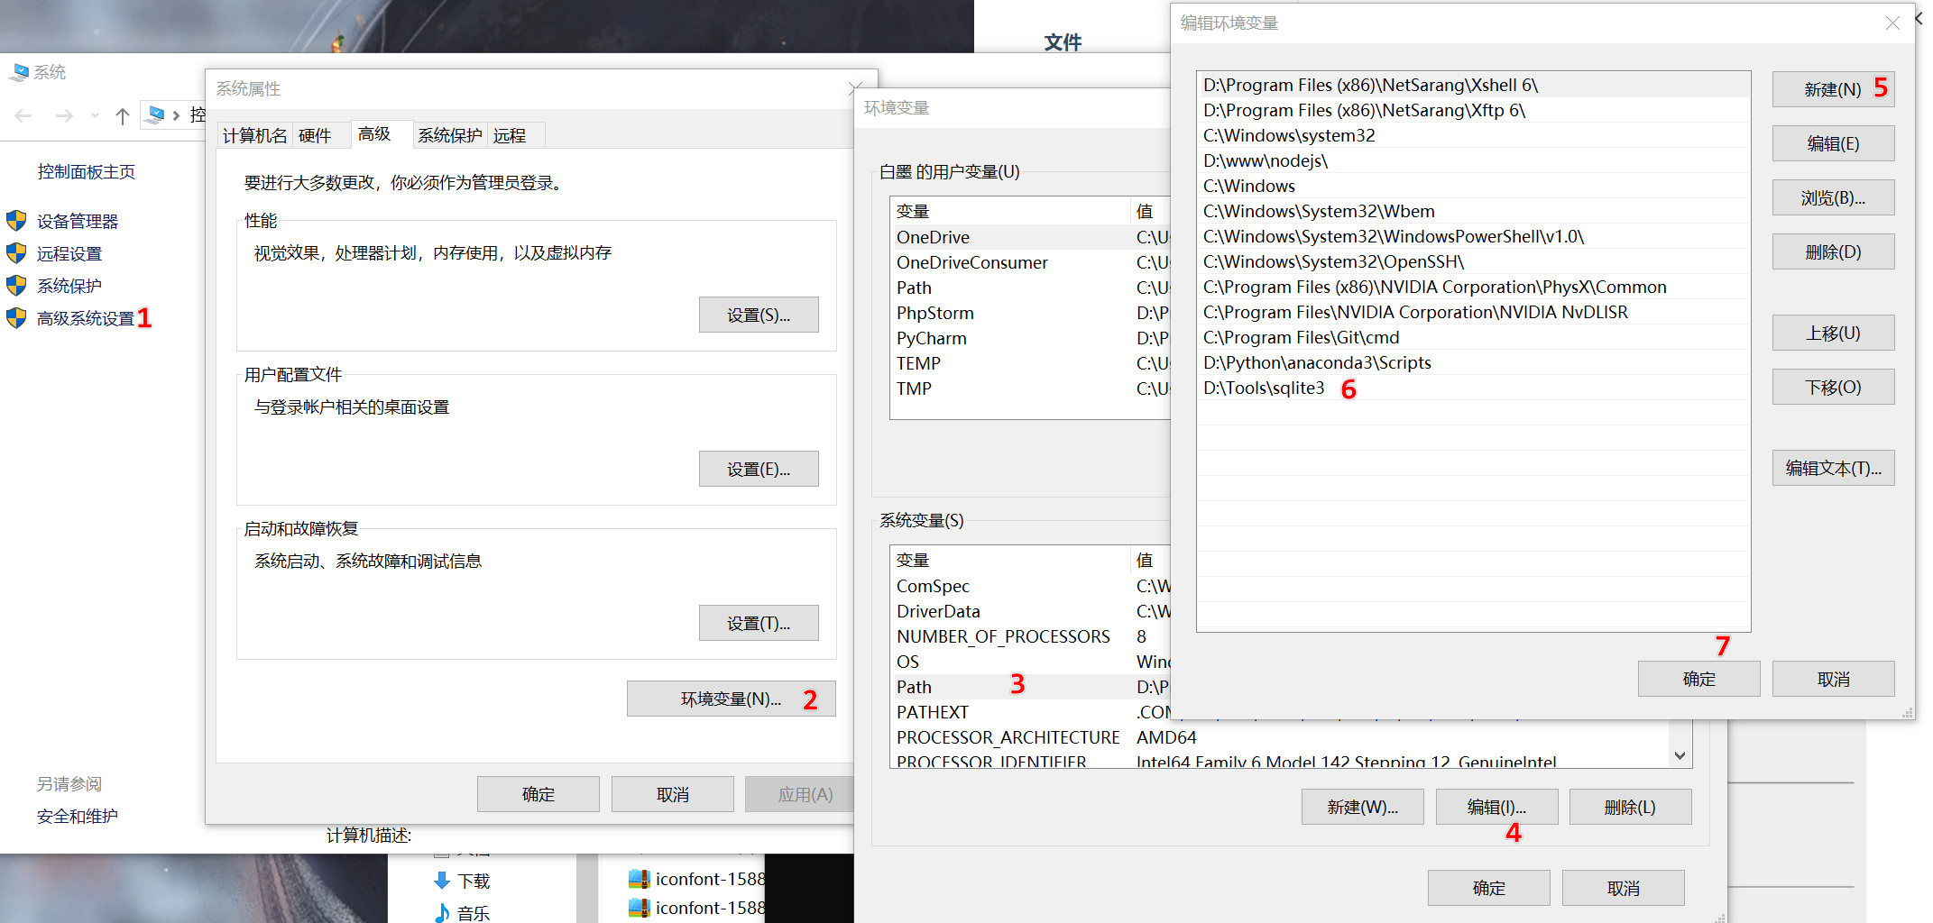
Task: Click 取消 in System Properties dialog
Action: click(x=673, y=794)
